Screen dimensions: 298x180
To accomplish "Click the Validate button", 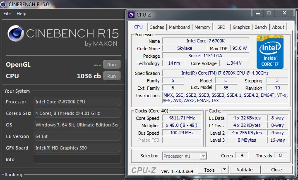I will coord(245,170).
